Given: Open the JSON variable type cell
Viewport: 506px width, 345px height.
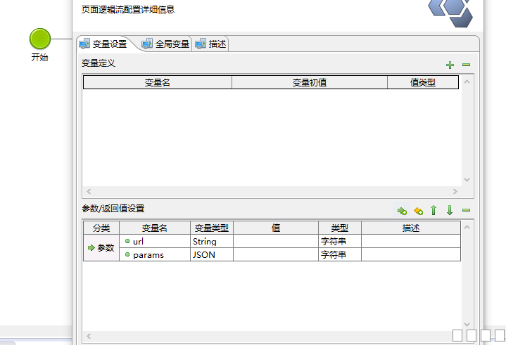Looking at the screenshot, I should click(x=211, y=254).
